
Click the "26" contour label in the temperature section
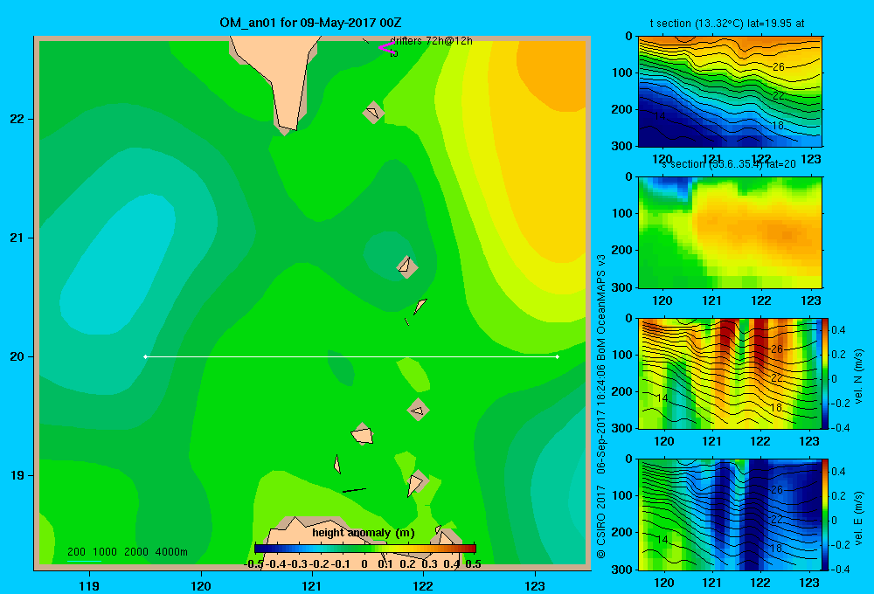(x=779, y=67)
